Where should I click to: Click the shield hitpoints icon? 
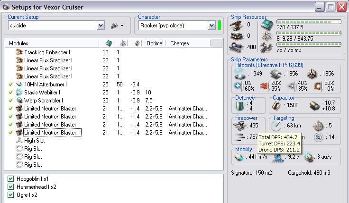coord(240,74)
